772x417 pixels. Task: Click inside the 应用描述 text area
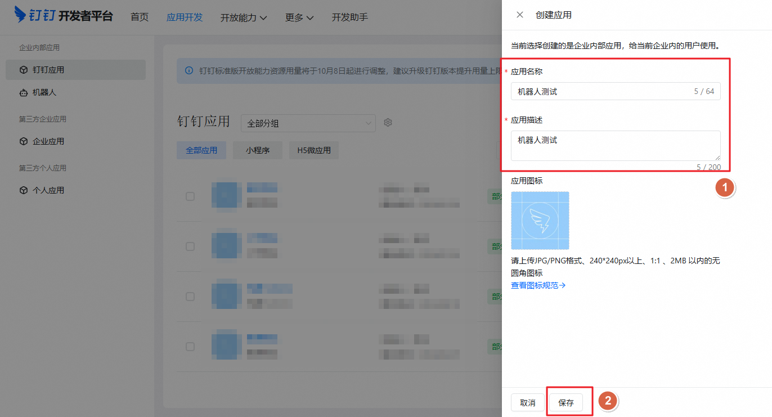pos(613,145)
